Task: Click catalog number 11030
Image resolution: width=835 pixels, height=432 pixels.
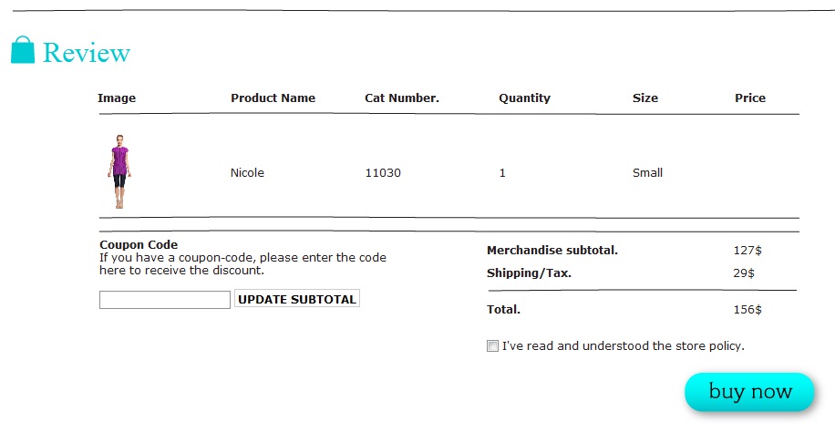Action: (x=383, y=172)
